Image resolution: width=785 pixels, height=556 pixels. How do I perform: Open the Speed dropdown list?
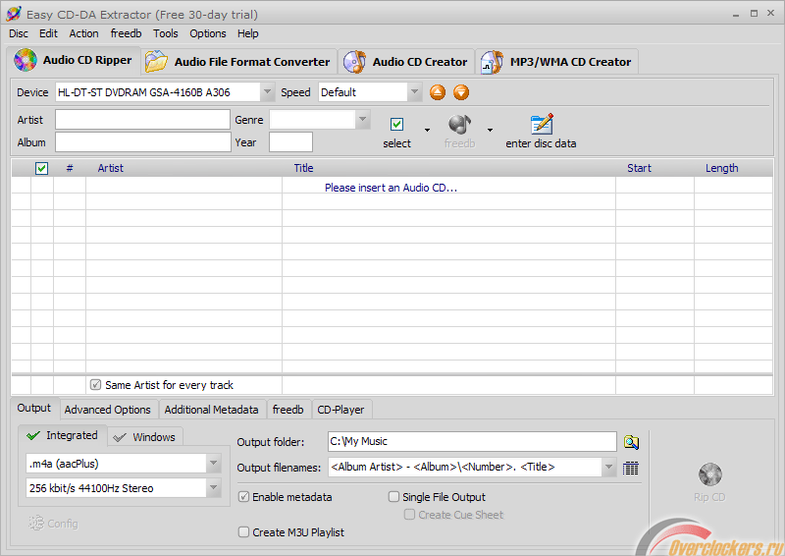(414, 92)
